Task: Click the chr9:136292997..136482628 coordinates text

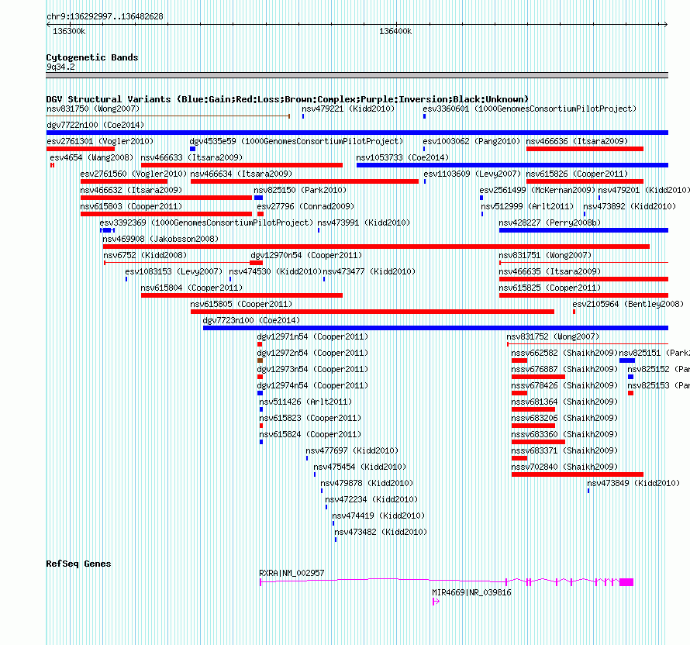Action: pyautogui.click(x=105, y=16)
